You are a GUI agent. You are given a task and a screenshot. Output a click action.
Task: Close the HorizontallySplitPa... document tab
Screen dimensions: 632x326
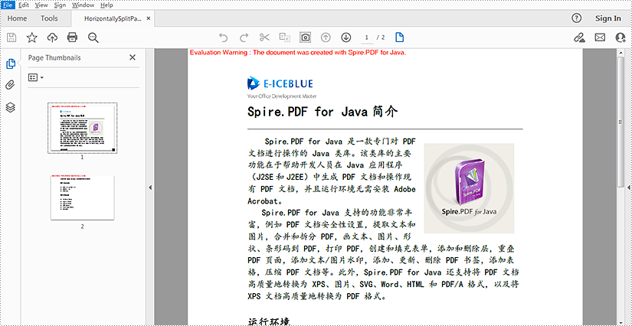point(149,18)
